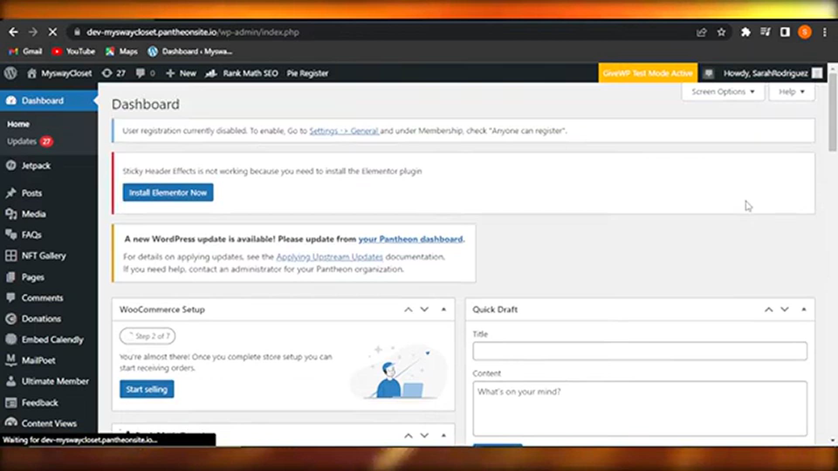This screenshot has height=471, width=838.
Task: Click Install Elementor Now button
Action: point(168,192)
